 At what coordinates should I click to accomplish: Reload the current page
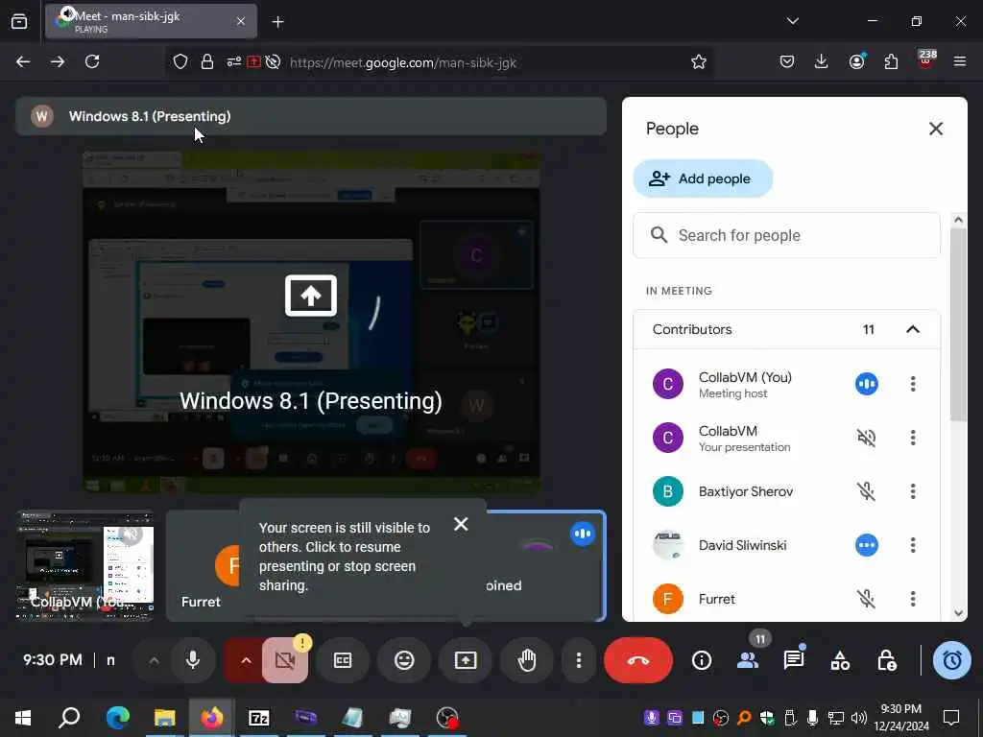92,61
